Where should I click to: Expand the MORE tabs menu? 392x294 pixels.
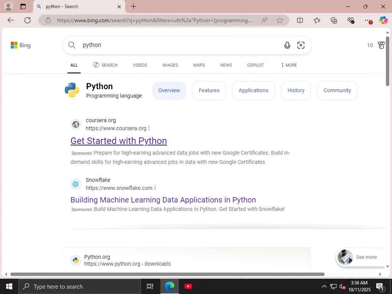tap(289, 65)
